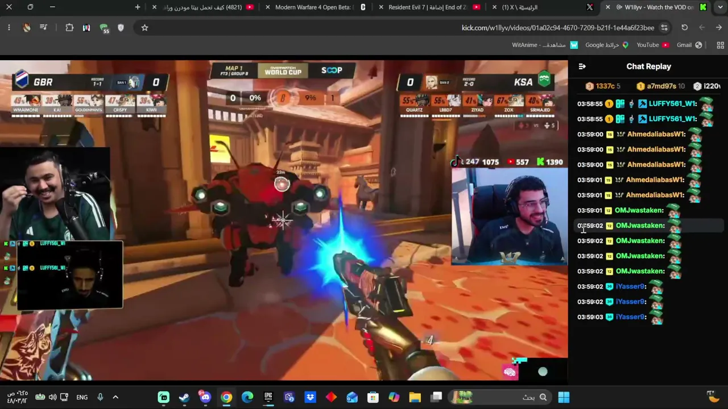Open volume settings in system tray
Screen dimensions: 728x409
(52, 397)
